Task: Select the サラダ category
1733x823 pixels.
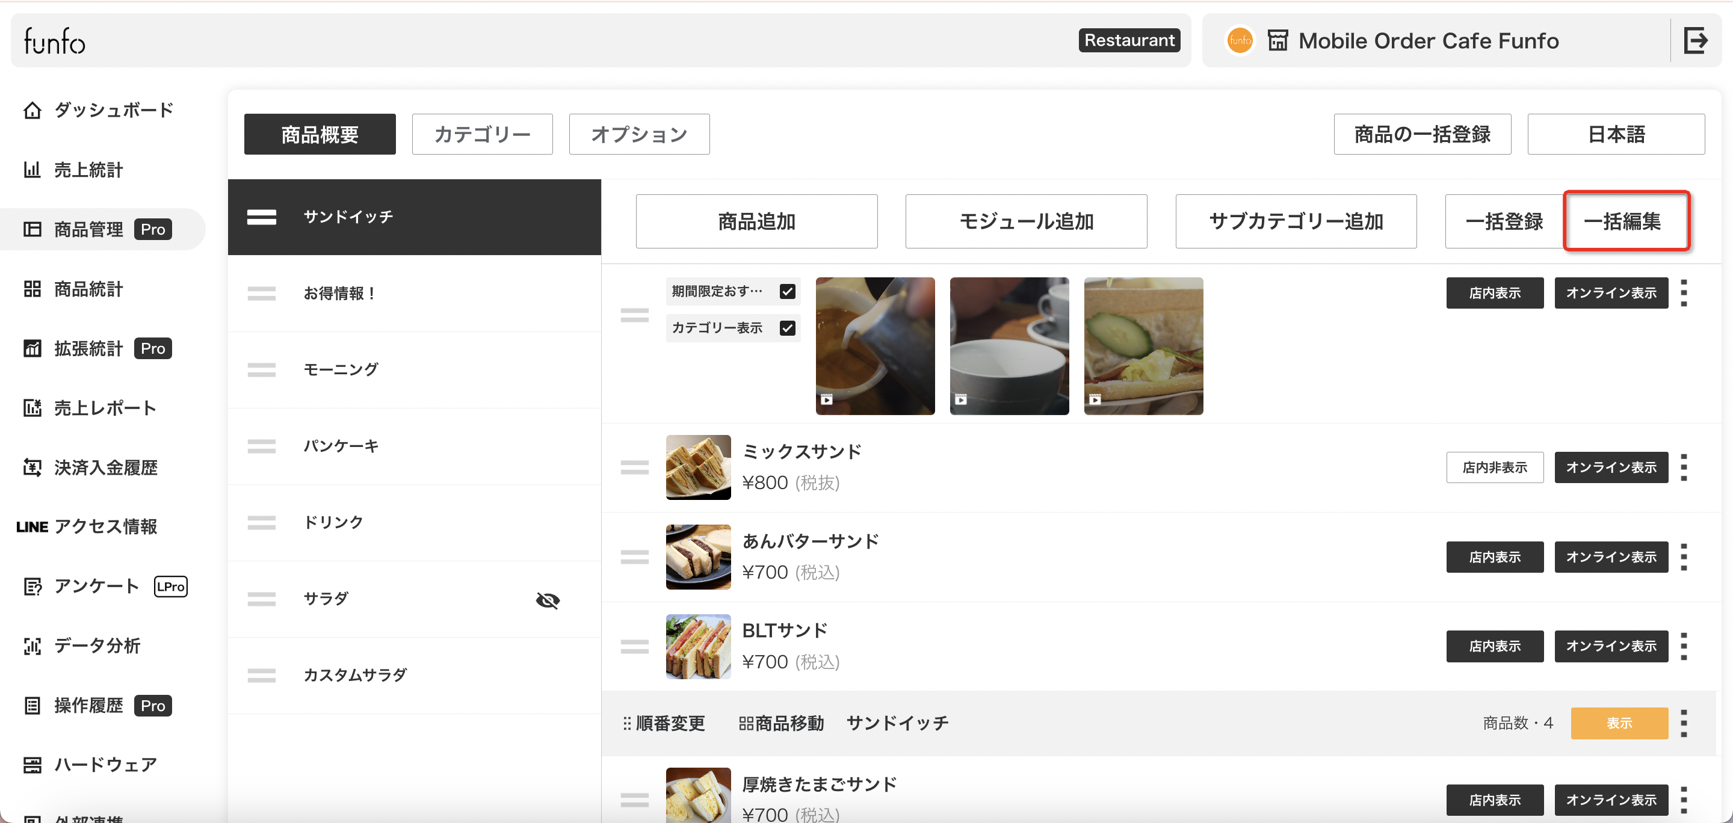Action: pos(415,599)
